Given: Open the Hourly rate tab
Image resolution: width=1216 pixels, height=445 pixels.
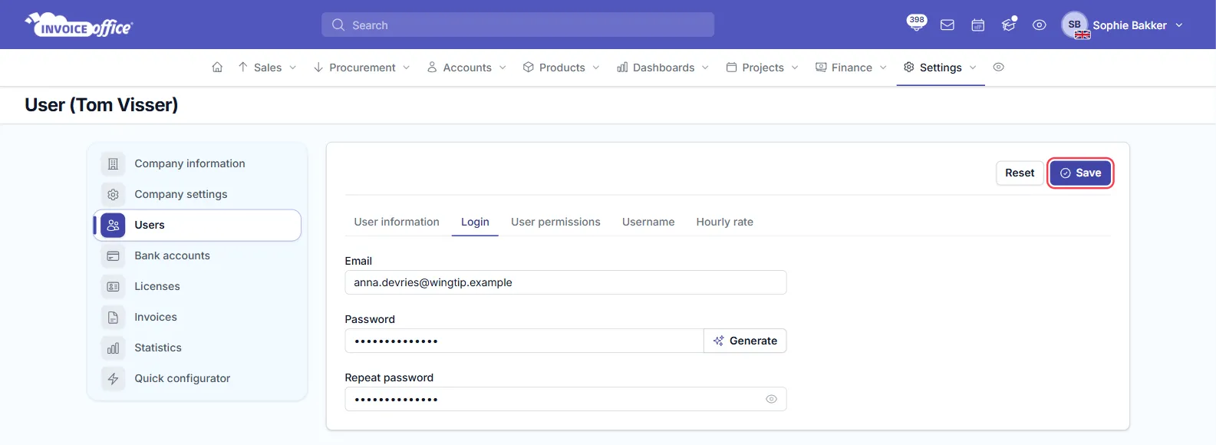Looking at the screenshot, I should (x=724, y=222).
